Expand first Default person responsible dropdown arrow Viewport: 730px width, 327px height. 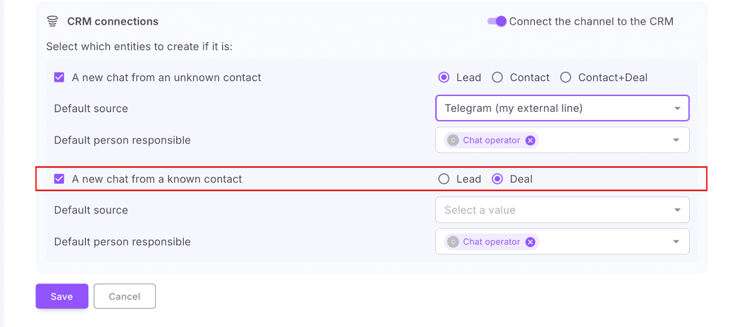(x=676, y=140)
